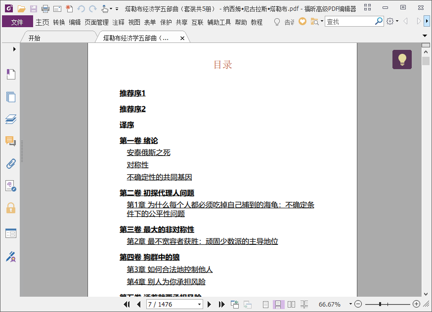Click the zoom out minus button
The width and height of the screenshot is (432, 312).
coord(358,304)
